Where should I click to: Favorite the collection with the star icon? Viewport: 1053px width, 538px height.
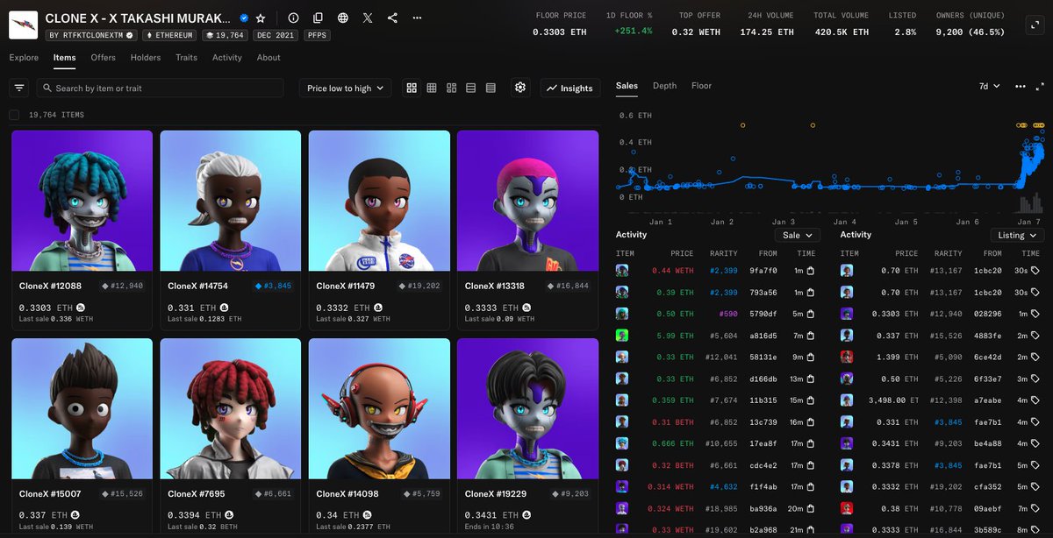click(x=260, y=18)
